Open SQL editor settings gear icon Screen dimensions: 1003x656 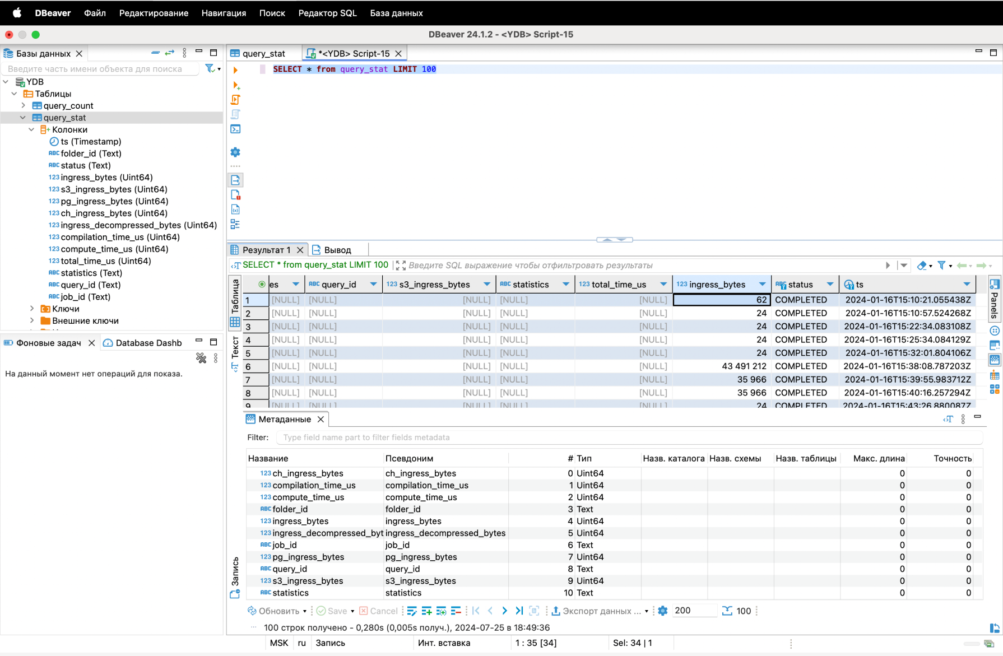click(235, 152)
